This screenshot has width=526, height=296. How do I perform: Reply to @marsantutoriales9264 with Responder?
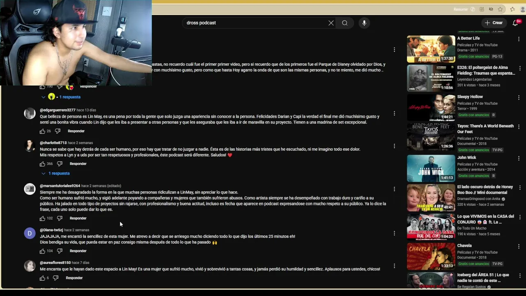[78, 218]
